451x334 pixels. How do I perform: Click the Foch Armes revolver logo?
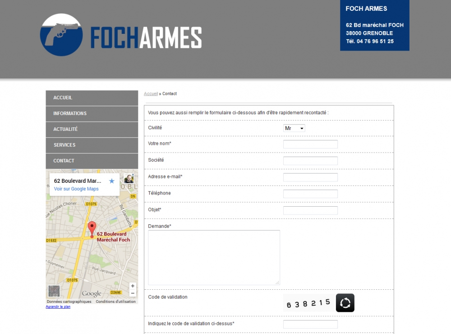click(x=61, y=35)
